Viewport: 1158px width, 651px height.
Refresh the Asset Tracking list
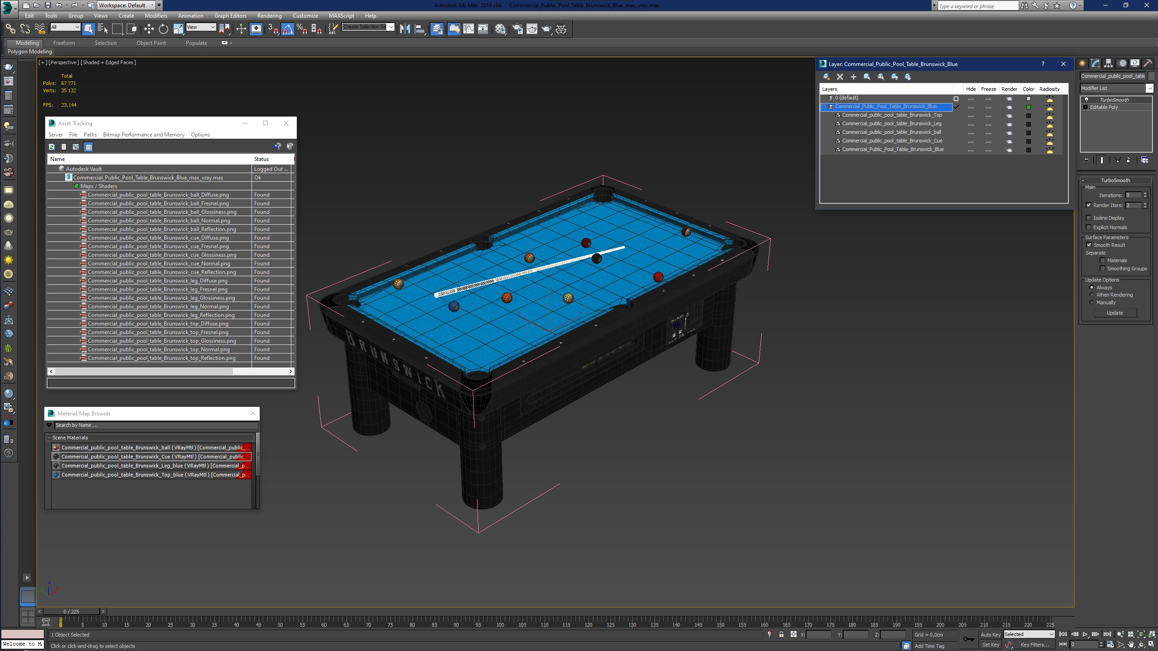tap(52, 147)
